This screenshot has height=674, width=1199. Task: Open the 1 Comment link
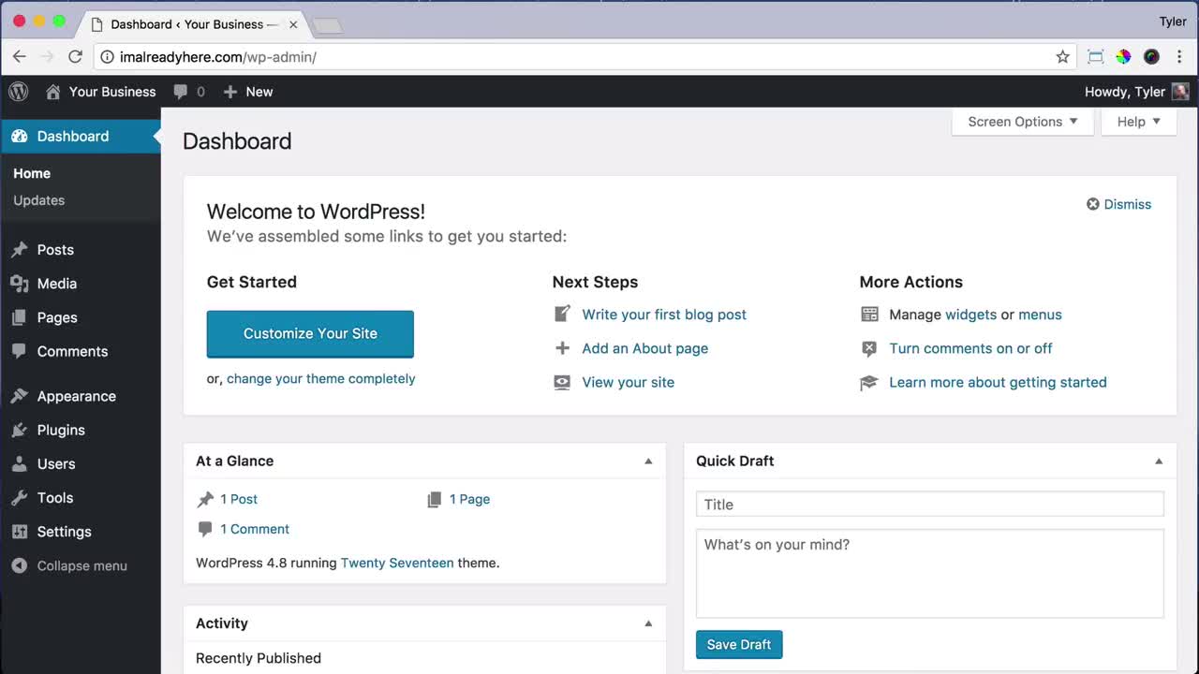tap(255, 529)
